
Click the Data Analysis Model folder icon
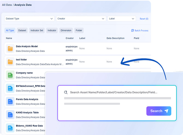pos(10,49)
